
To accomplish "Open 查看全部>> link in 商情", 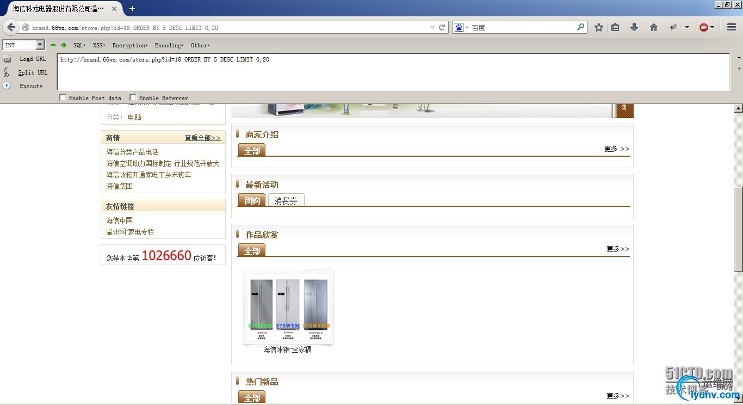I will [202, 138].
